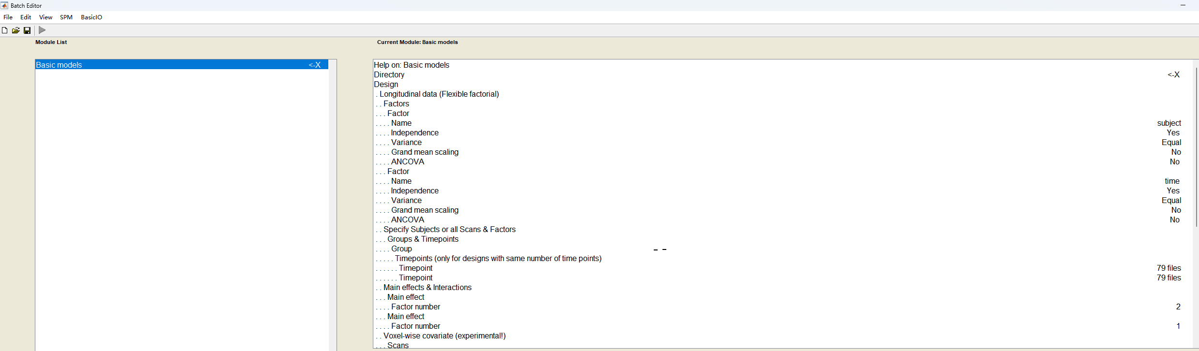This screenshot has width=1199, height=351.
Task: Click the module options vertical scrollbar
Action: pos(1196,145)
